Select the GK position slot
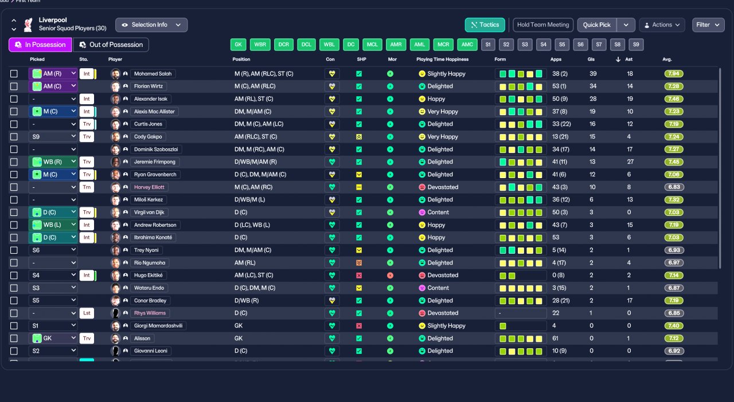The image size is (734, 402). [239, 45]
